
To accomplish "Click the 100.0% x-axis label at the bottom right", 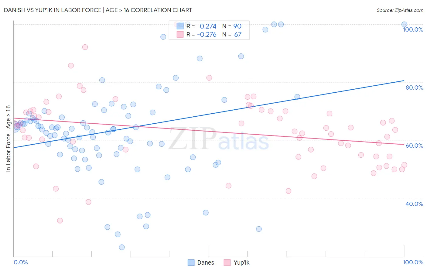I will click(413, 262).
